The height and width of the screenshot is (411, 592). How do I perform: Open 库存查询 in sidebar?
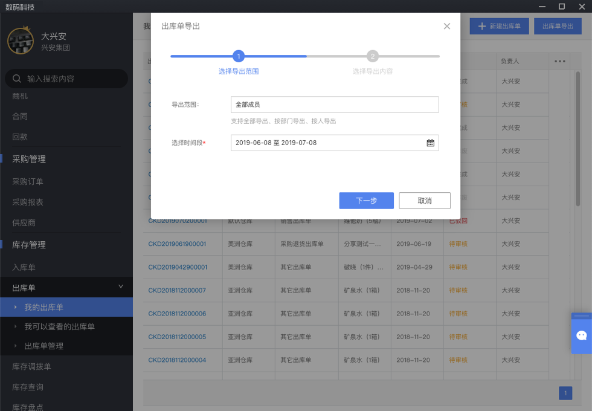[x=28, y=387]
